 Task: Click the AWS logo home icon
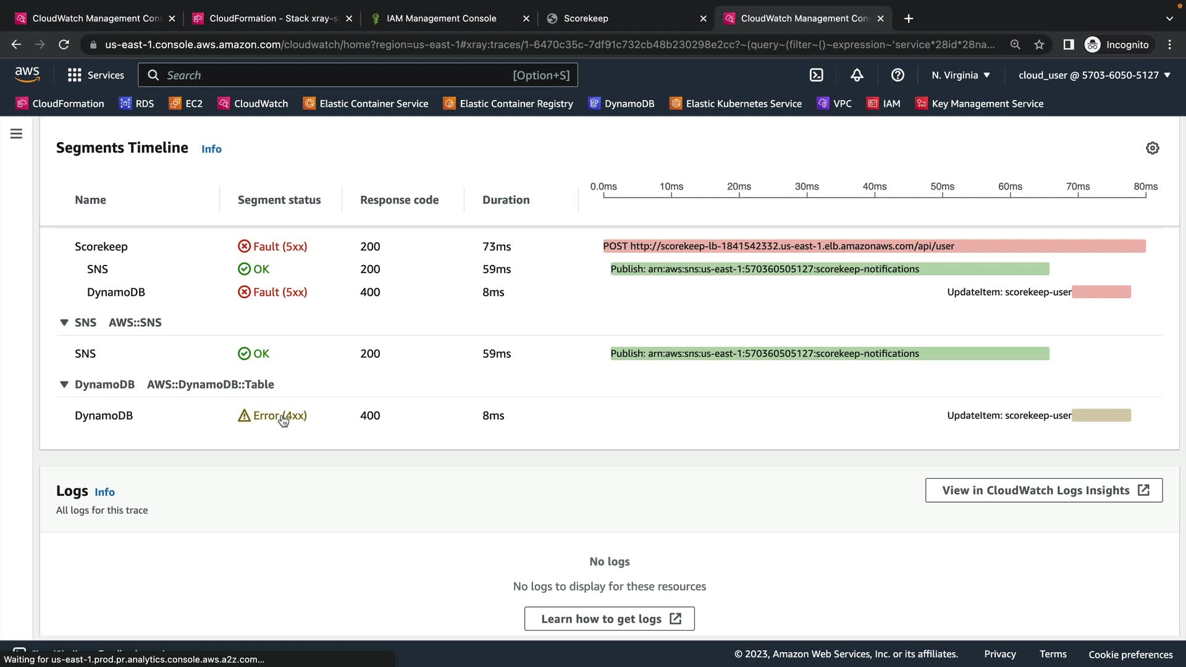click(27, 75)
